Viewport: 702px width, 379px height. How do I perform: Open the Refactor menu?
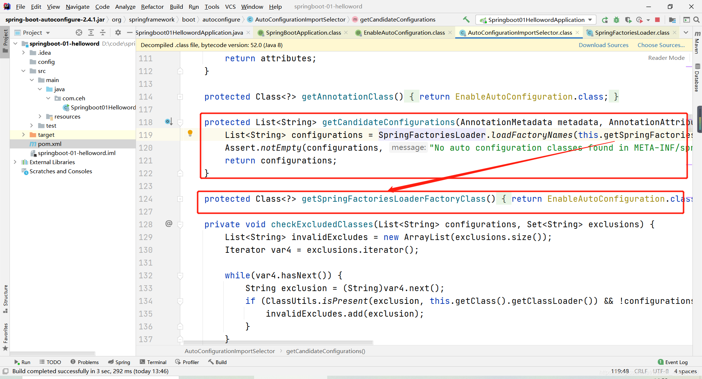[152, 7]
